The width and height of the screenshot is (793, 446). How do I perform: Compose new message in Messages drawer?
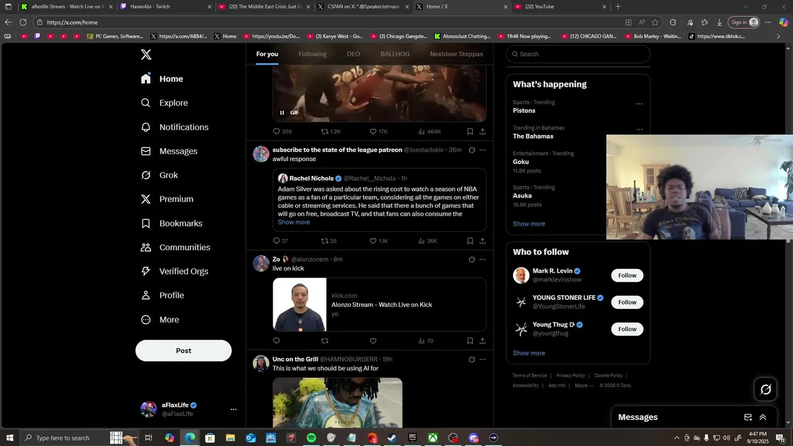coord(748,418)
